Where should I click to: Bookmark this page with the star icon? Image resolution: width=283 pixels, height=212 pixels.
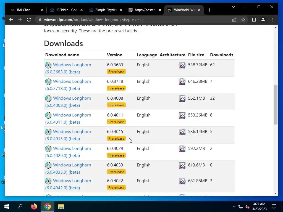243,20
